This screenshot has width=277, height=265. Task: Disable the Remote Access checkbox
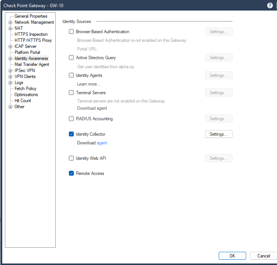71,173
